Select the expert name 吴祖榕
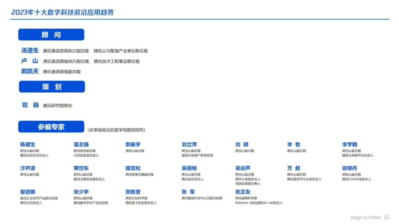 click(x=189, y=168)
